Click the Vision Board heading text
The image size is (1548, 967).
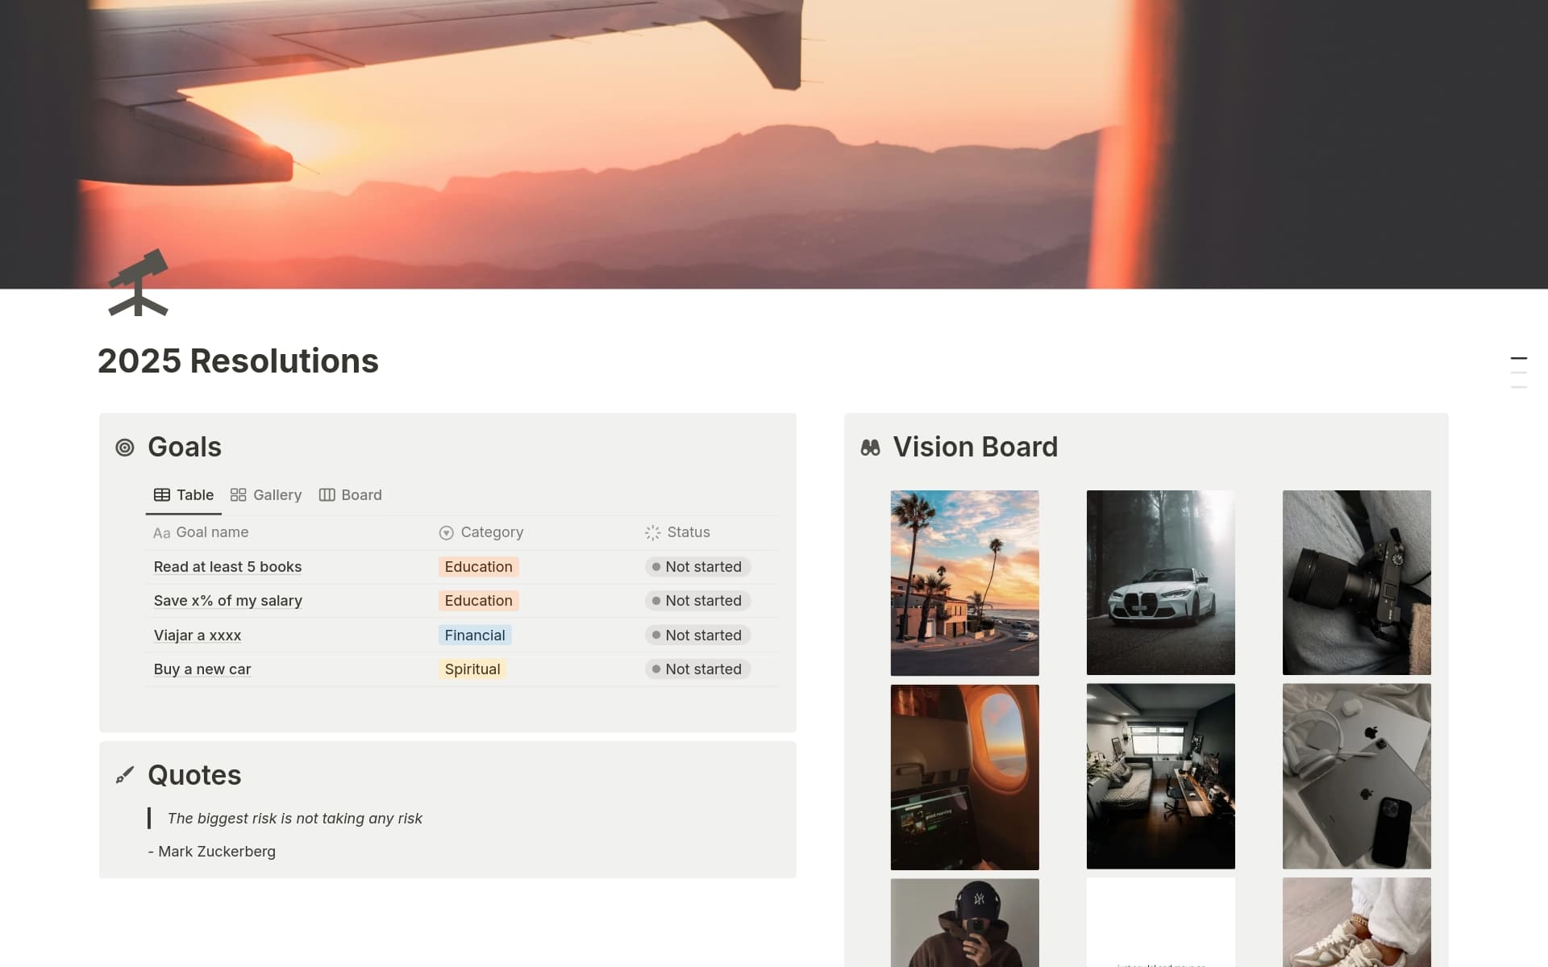click(975, 447)
